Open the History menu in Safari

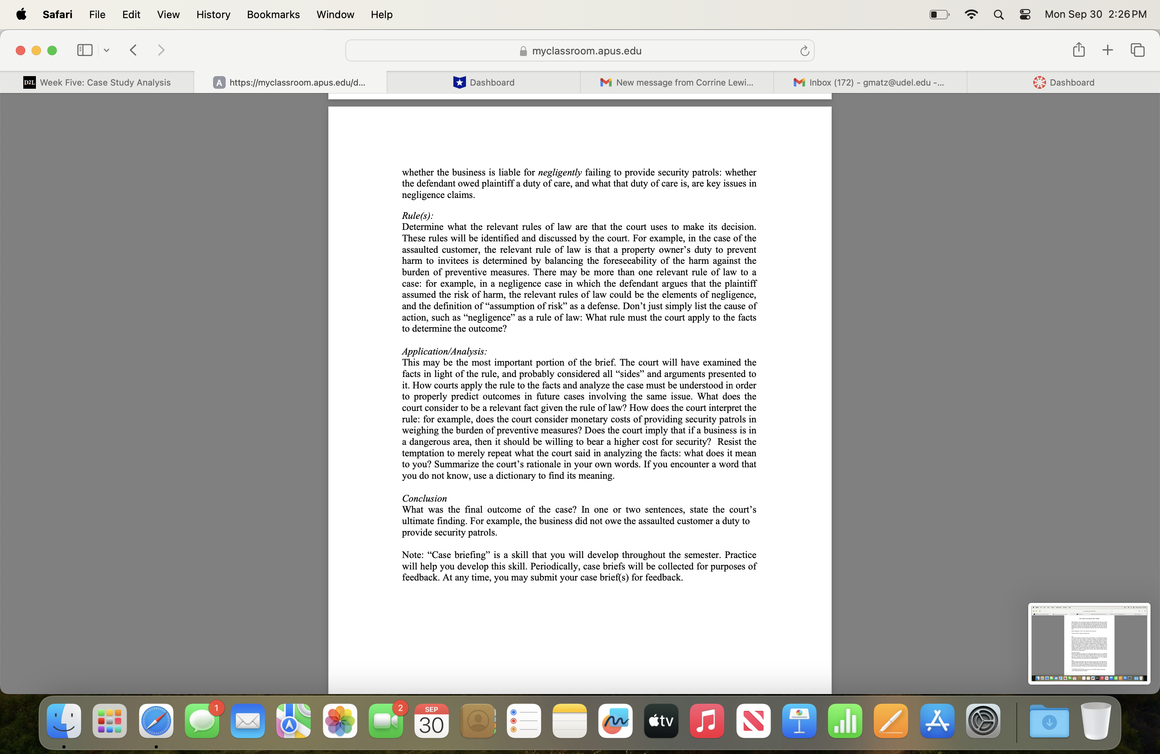click(213, 14)
